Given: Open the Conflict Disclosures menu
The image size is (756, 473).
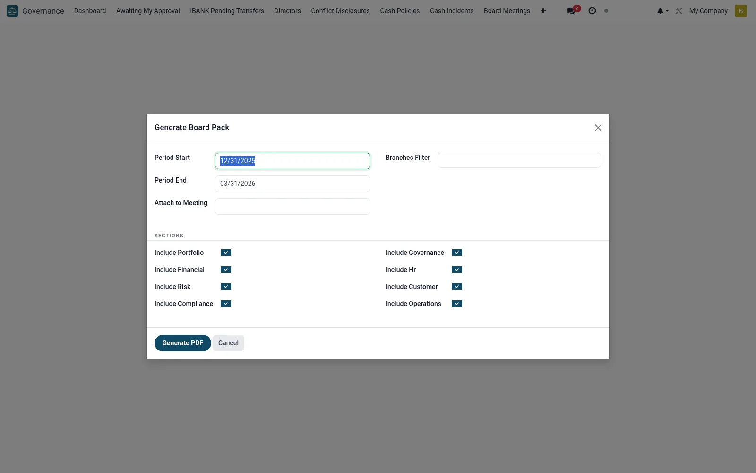Looking at the screenshot, I should tap(340, 11).
